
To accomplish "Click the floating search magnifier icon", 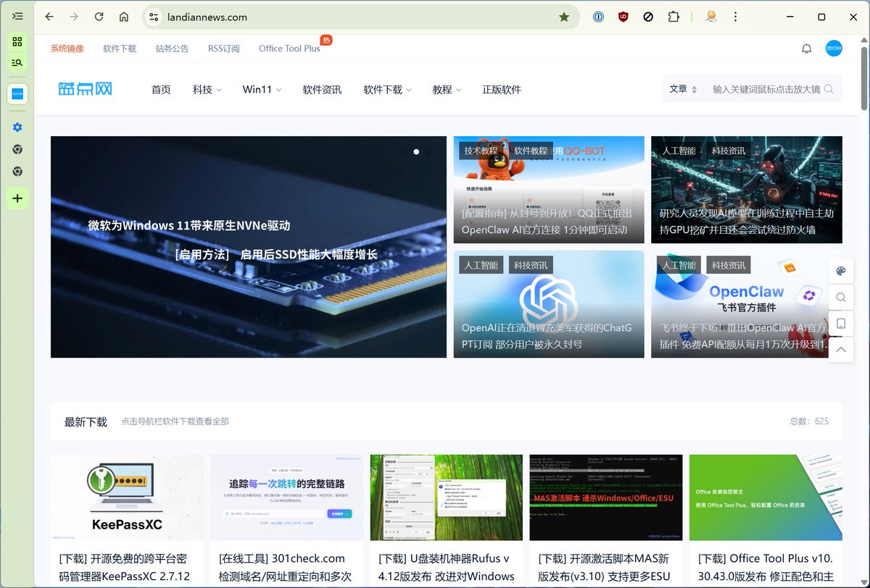I will (840, 297).
